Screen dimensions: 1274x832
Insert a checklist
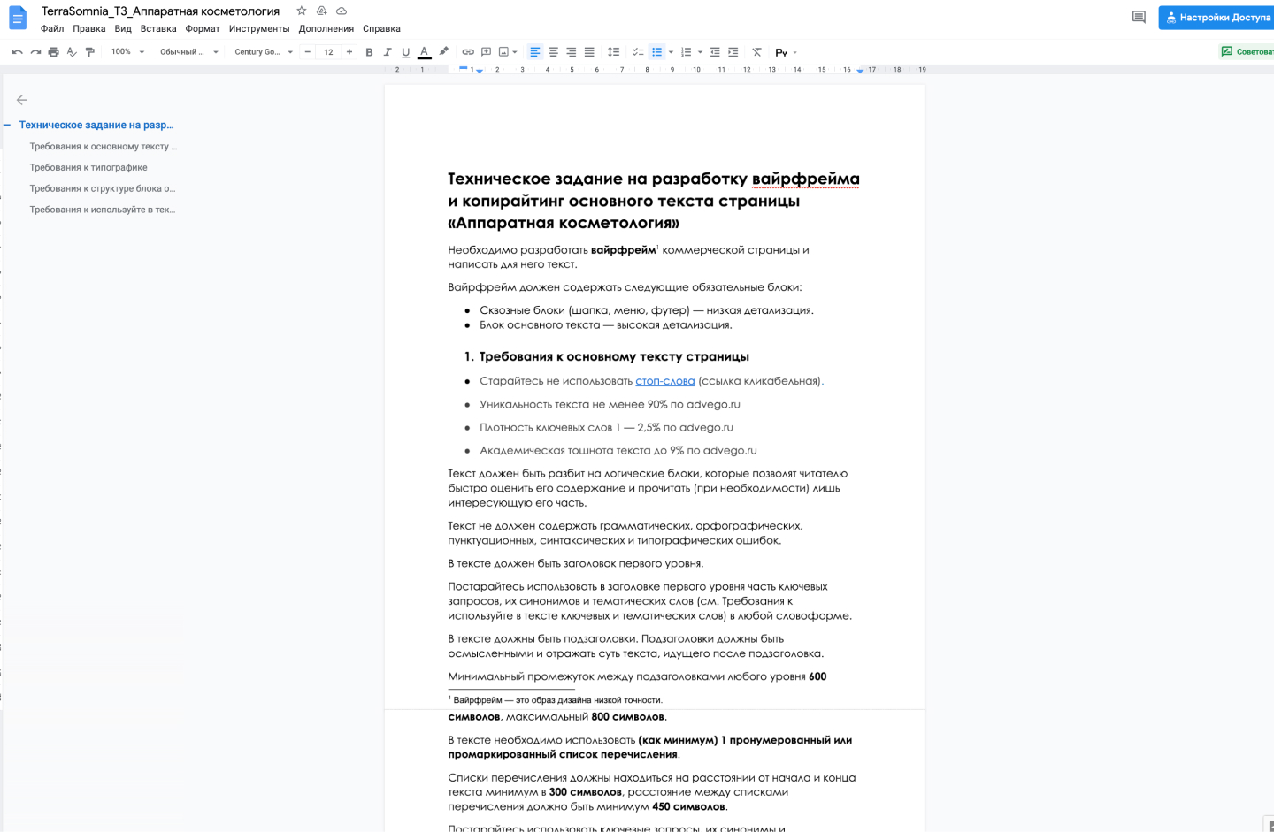pos(638,52)
